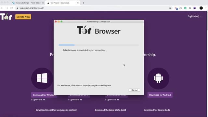
Task: Click Download for Windows button
Action: pos(44,95)
